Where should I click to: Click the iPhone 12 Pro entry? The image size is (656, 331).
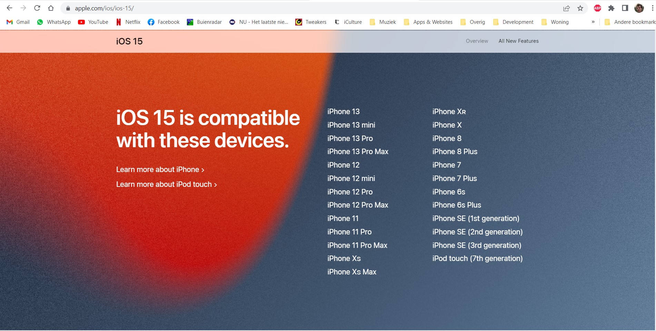[350, 192]
